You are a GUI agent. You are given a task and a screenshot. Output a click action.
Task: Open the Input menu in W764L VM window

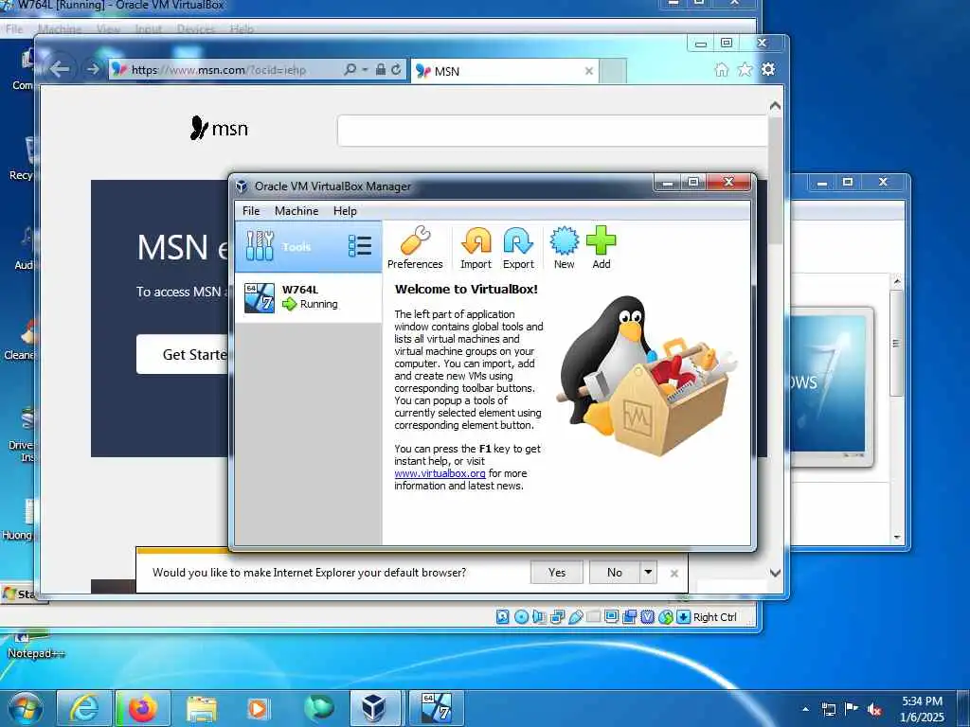coord(149,29)
